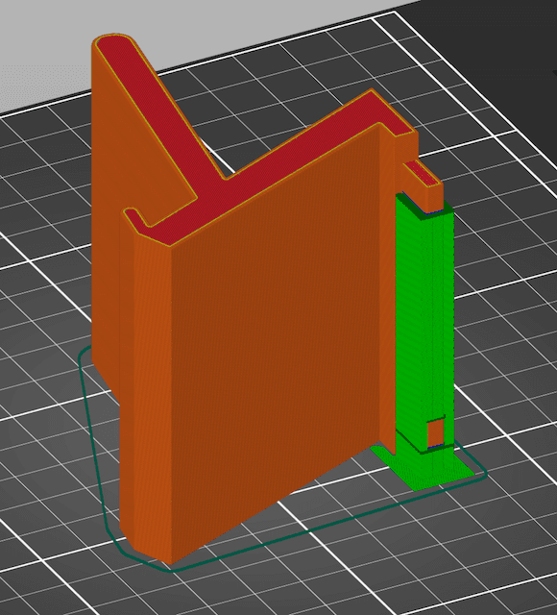Select the small orange square inside the green support
This screenshot has width=557, height=615.
(435, 432)
